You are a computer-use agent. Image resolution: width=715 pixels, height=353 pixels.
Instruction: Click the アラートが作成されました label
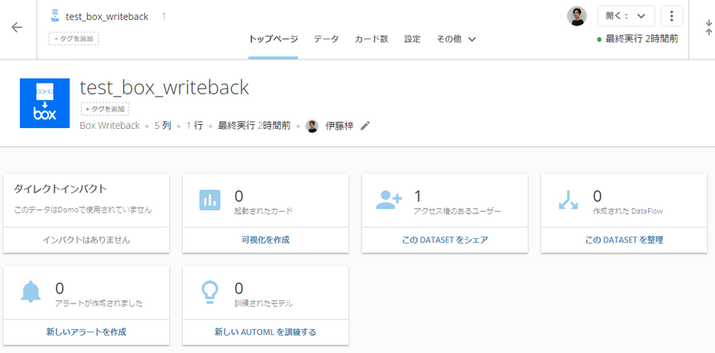point(99,303)
